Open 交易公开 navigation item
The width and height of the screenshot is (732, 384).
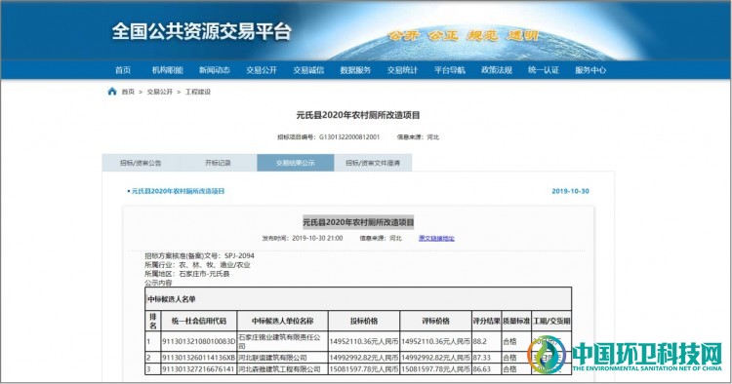tap(262, 70)
